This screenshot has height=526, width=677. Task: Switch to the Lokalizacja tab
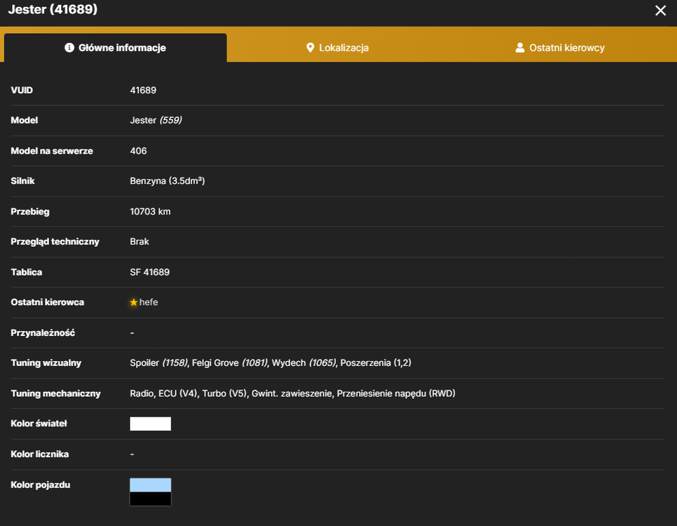pyautogui.click(x=337, y=48)
